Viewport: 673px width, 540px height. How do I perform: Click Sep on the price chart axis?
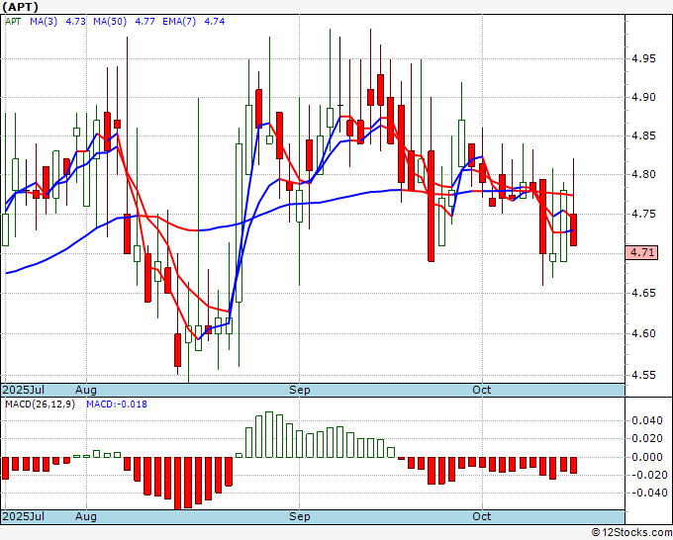299,390
